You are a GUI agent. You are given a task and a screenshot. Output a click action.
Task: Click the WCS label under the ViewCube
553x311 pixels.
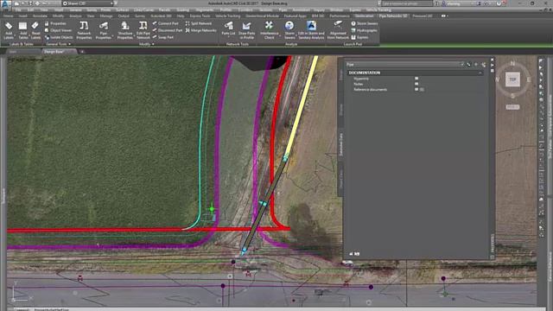pyautogui.click(x=512, y=107)
